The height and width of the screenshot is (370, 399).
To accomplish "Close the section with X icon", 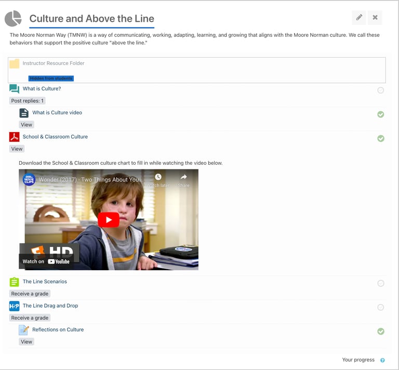I will pyautogui.click(x=375, y=18).
